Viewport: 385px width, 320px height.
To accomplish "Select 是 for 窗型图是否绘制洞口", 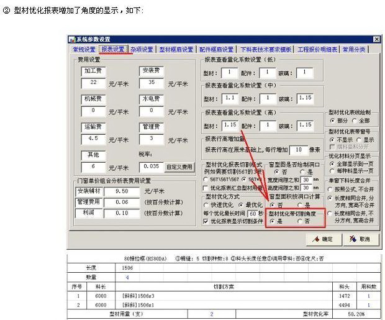I will coord(302,171).
